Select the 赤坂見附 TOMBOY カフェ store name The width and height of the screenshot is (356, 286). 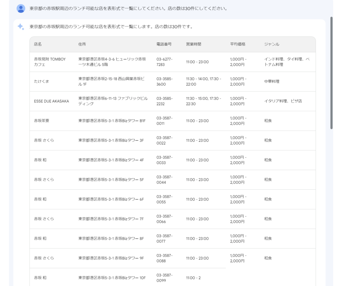point(50,62)
